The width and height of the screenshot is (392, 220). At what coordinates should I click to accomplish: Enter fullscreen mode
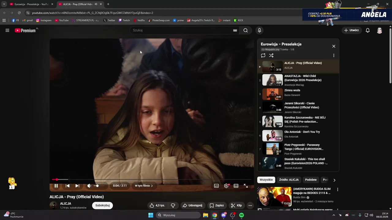tap(246, 185)
